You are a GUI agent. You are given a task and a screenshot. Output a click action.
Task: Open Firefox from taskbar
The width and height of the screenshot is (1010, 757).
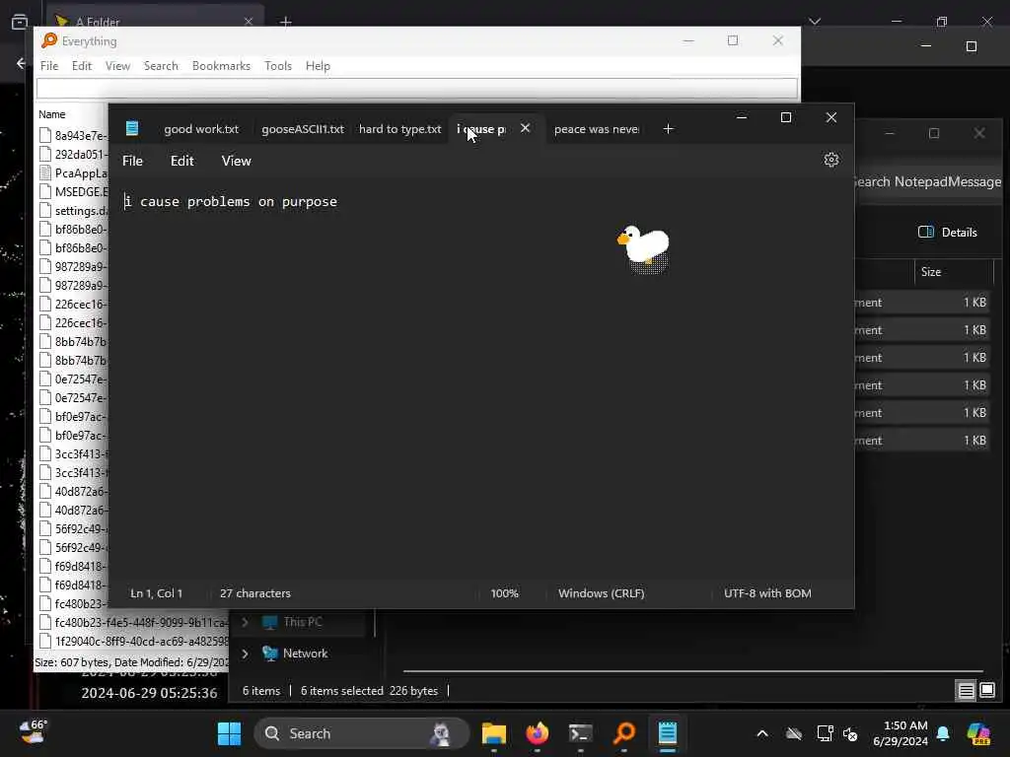[x=537, y=733]
